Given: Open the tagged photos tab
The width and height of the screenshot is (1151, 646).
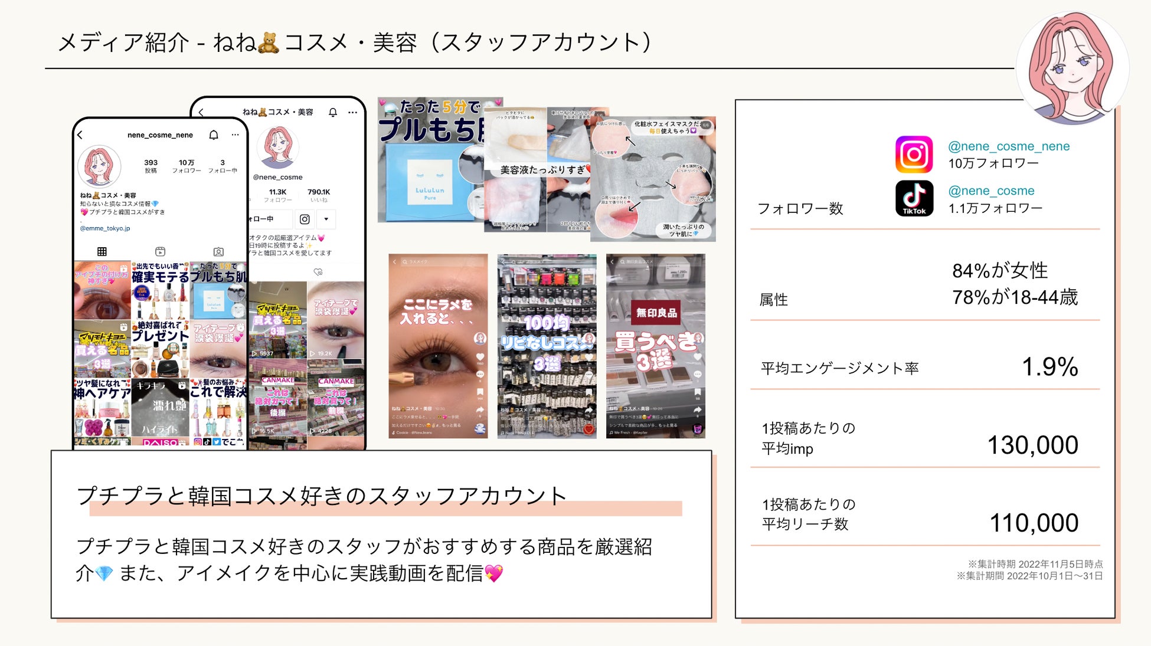Looking at the screenshot, I should point(218,252).
